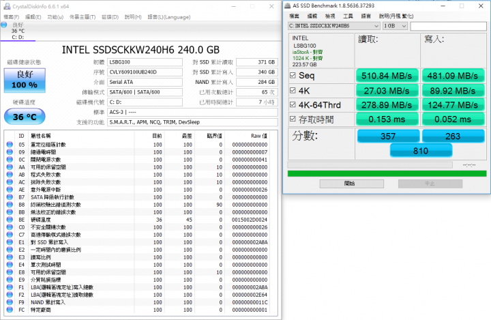Click the AS SSD Benchmark title bar icon
Image resolution: width=491 pixels, height=320 pixels.
coord(288,5)
